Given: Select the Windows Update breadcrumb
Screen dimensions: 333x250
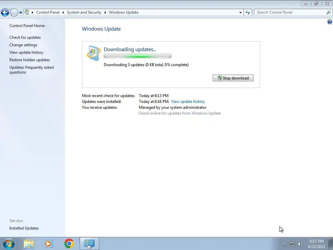Looking at the screenshot, I should 124,12.
